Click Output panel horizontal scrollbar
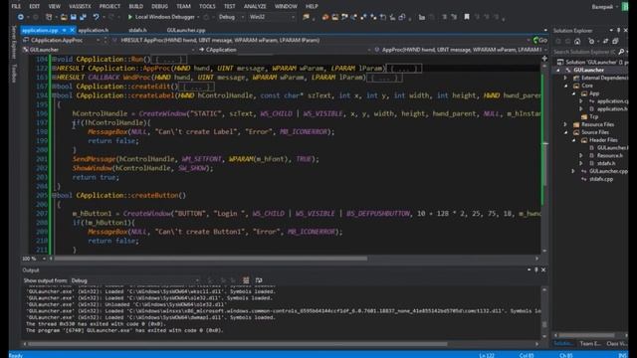Image resolution: width=637 pixels, height=358 pixels. point(238,344)
